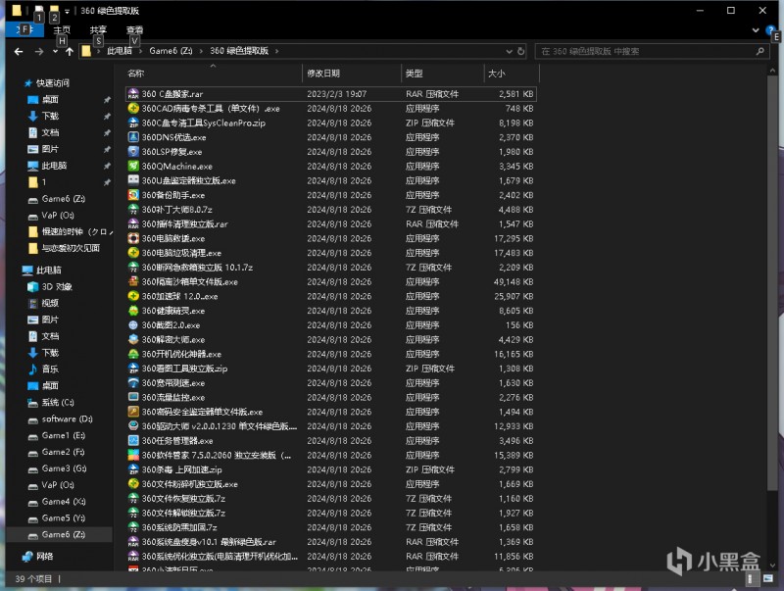Open 系统 (C:) drive

tap(58, 402)
